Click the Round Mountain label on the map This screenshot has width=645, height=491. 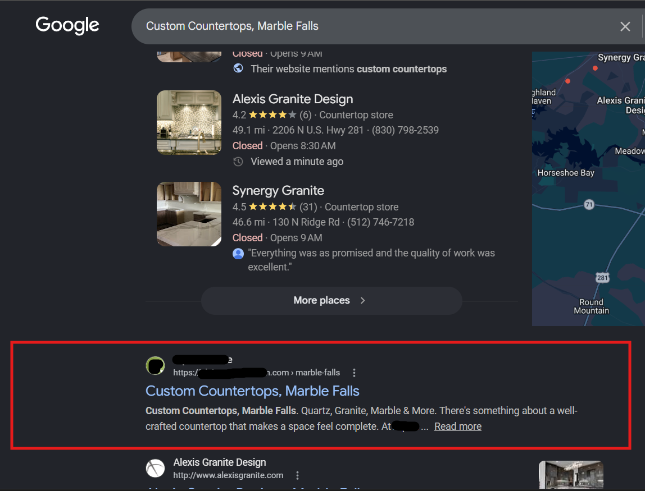[592, 306]
